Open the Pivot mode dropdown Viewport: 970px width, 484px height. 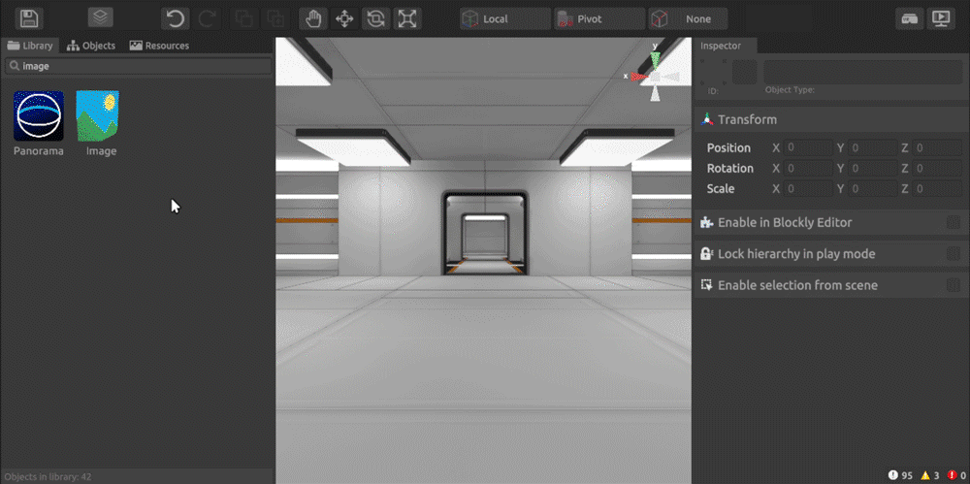click(598, 18)
